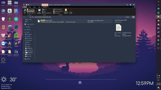Open Grammarly desktop icon
Viewport: 161px width, 90px height.
point(16,20)
